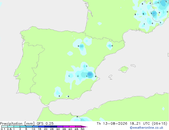
Task: Click the "Th 13-08-2026" date text
Action: 112,124
